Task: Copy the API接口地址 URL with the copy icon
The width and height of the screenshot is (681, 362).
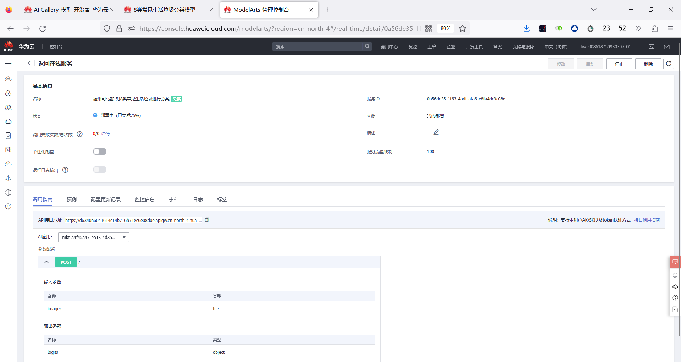Action: click(x=207, y=220)
